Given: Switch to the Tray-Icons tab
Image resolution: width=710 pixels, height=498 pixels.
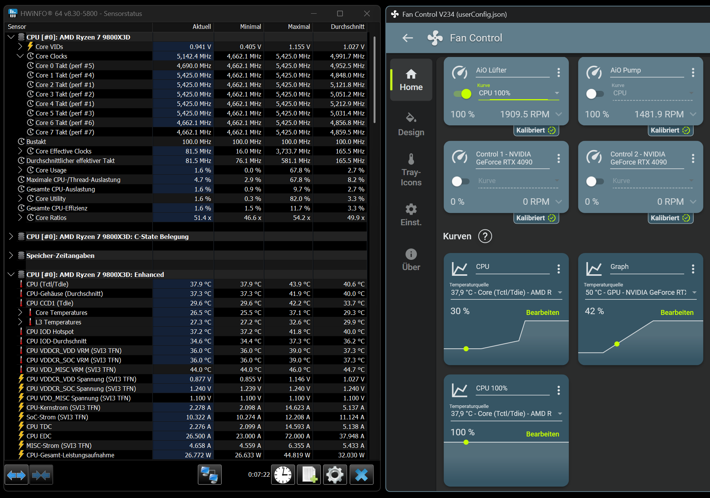Looking at the screenshot, I should coord(411,170).
